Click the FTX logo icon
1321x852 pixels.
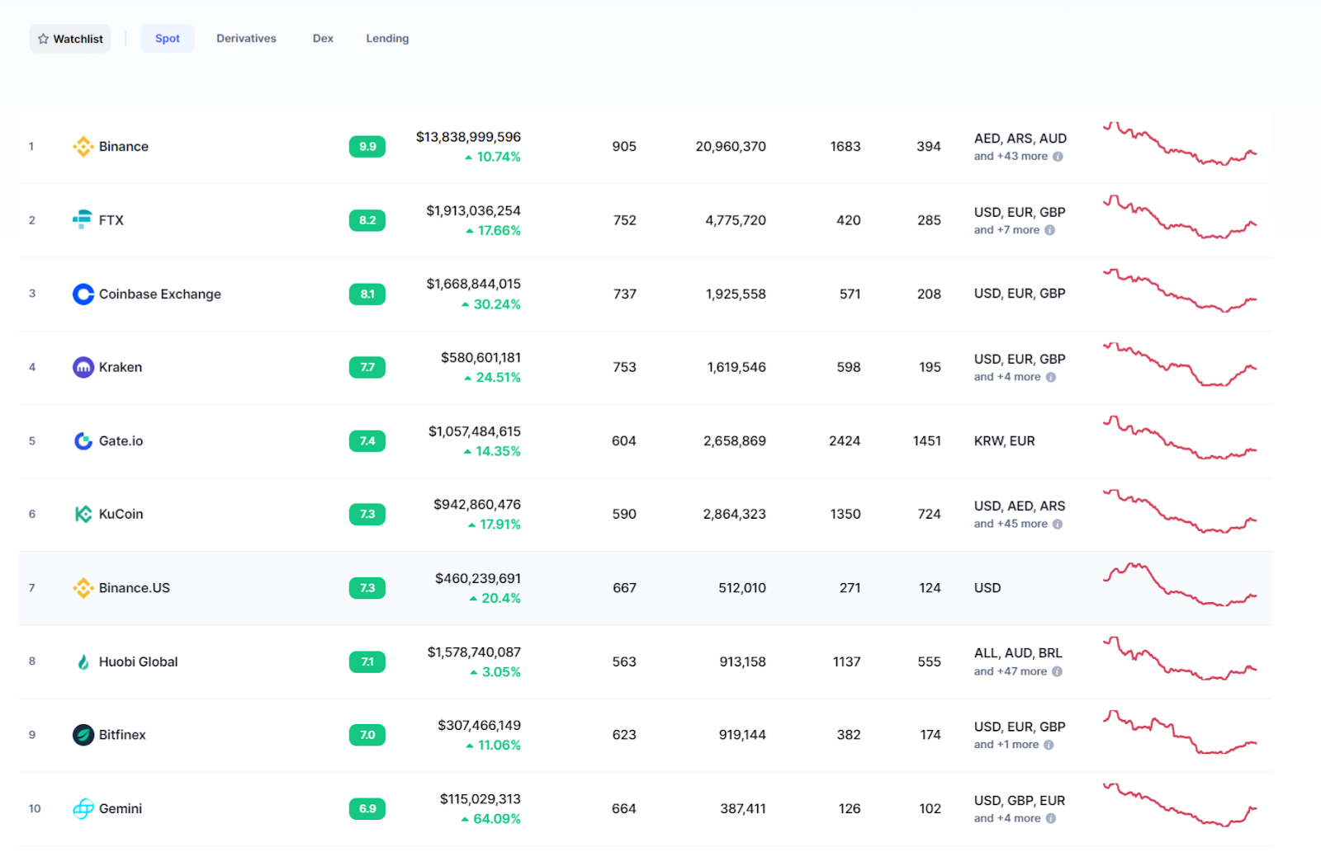[x=83, y=220]
